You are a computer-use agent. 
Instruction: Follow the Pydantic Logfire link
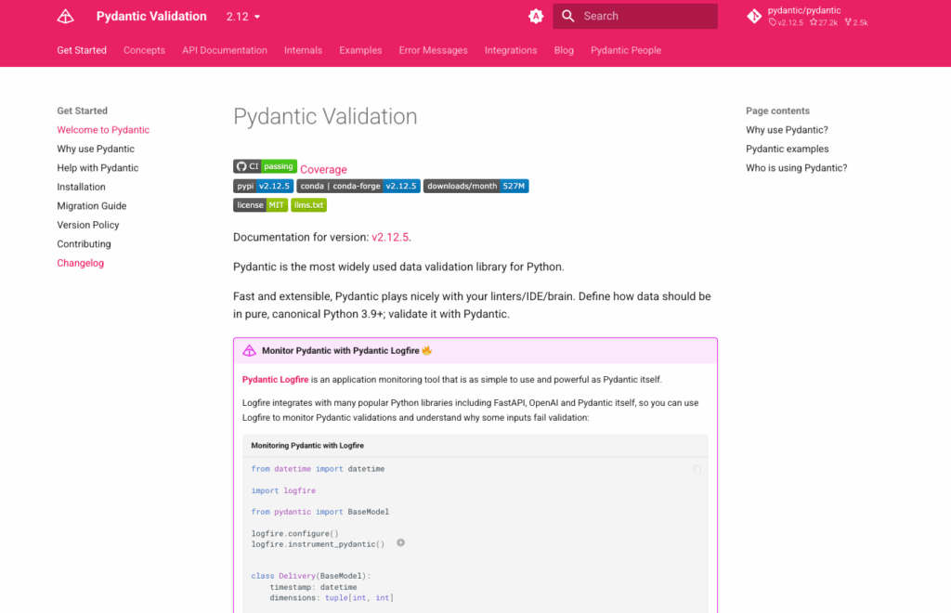275,380
